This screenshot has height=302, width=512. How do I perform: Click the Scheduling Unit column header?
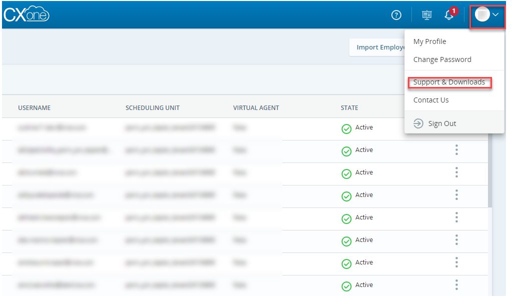point(152,108)
